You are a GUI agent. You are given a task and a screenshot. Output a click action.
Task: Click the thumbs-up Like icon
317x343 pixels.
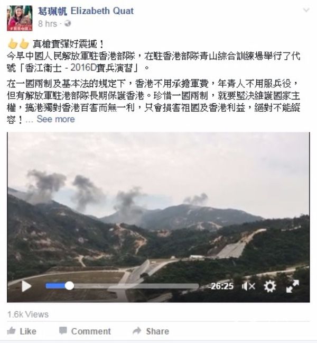pyautogui.click(x=11, y=331)
